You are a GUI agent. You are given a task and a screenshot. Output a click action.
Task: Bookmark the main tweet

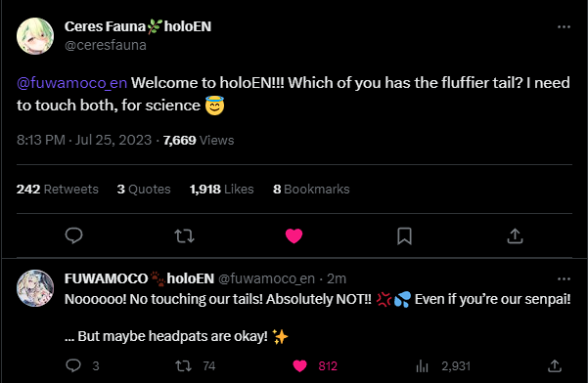[405, 236]
